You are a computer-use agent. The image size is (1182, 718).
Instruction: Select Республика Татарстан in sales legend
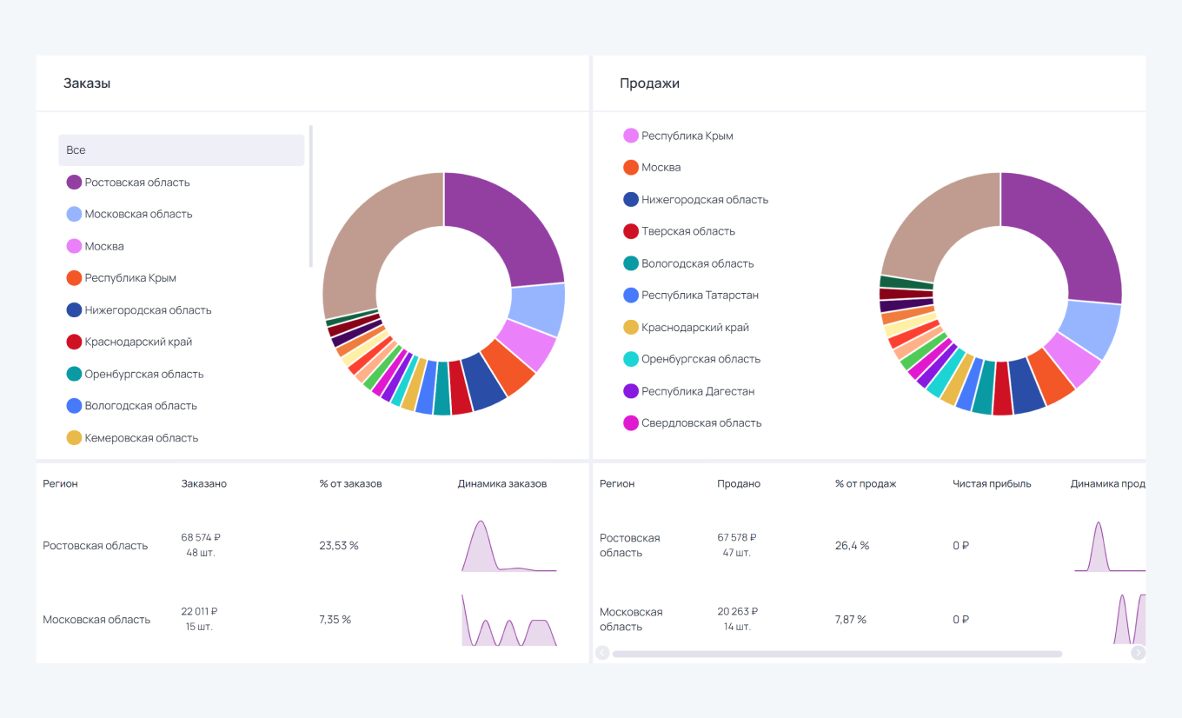[700, 296]
